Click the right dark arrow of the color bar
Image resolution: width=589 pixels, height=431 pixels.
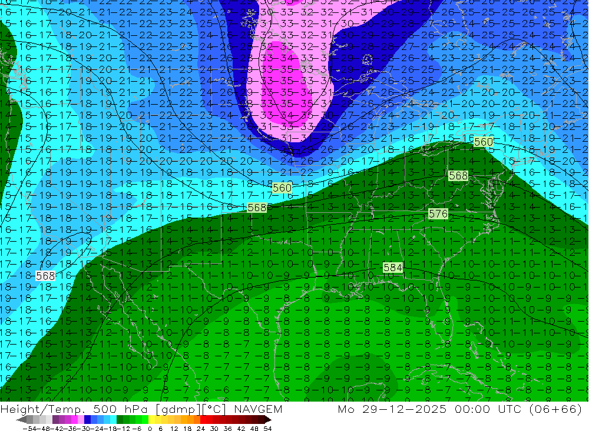tap(268, 419)
